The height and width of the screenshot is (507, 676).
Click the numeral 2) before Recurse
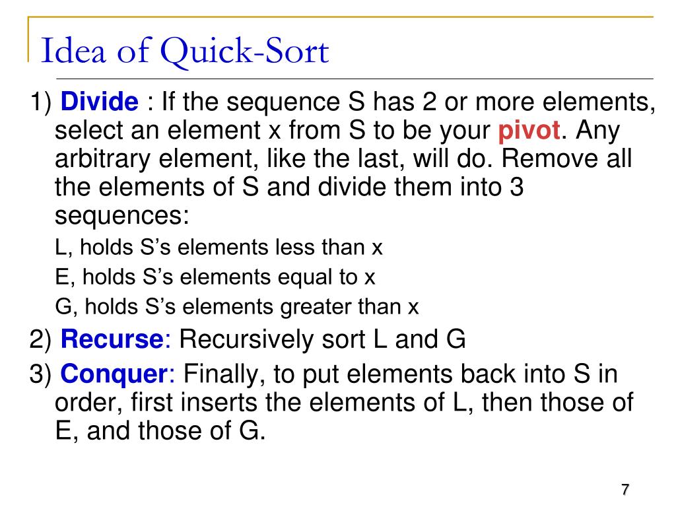(x=40, y=339)
